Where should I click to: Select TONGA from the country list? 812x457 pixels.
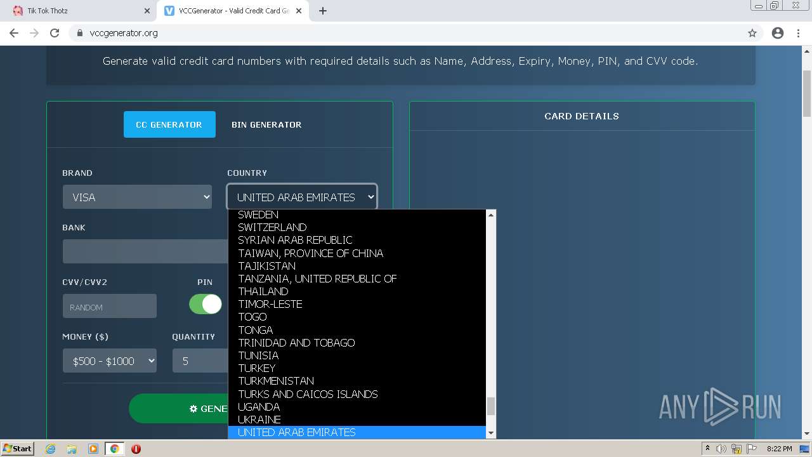[357, 329]
